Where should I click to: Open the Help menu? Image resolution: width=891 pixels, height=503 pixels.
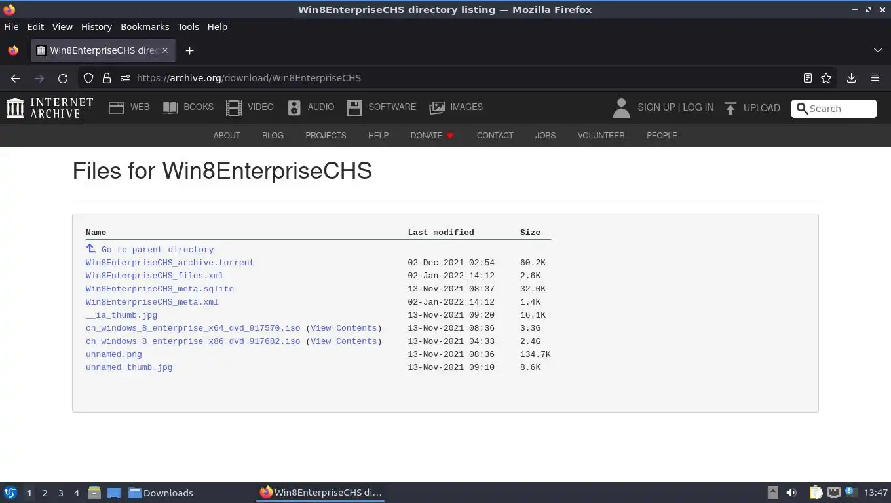click(217, 27)
